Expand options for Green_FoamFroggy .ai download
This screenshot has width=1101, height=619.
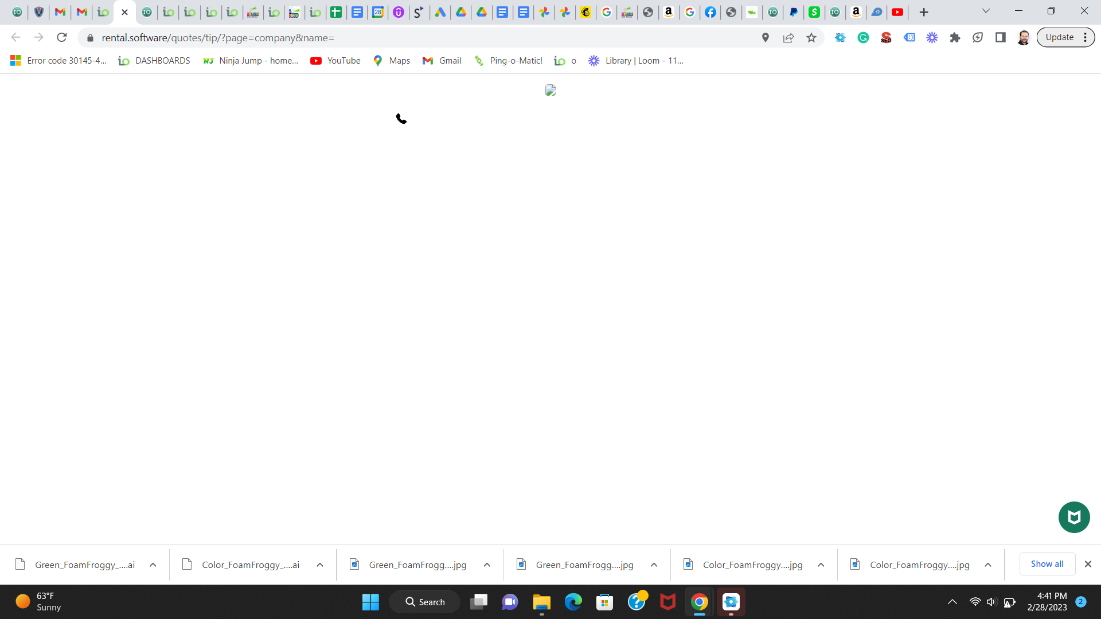pyautogui.click(x=153, y=565)
